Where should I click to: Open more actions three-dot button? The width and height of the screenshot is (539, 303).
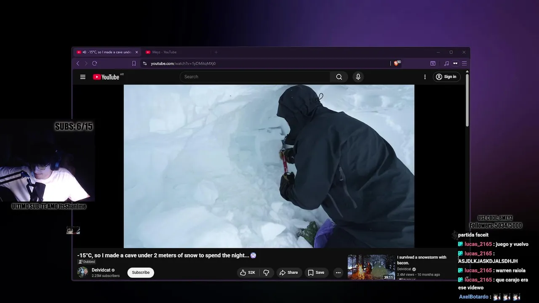[338, 273]
